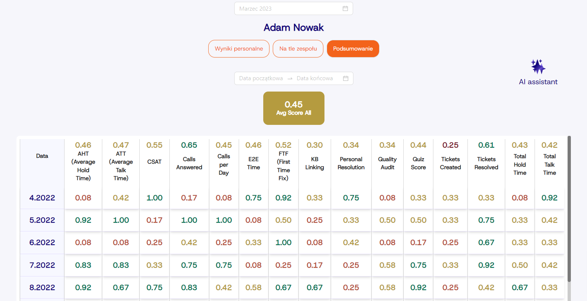The width and height of the screenshot is (587, 301).
Task: Click the 0.45 Avg Score All card
Action: pos(294,108)
